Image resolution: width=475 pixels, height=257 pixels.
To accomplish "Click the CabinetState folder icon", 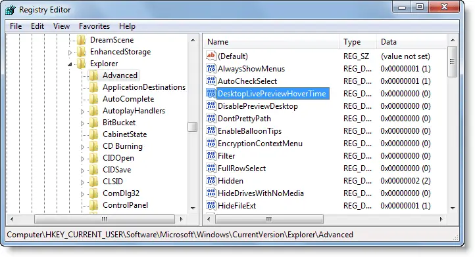I will [x=93, y=134].
